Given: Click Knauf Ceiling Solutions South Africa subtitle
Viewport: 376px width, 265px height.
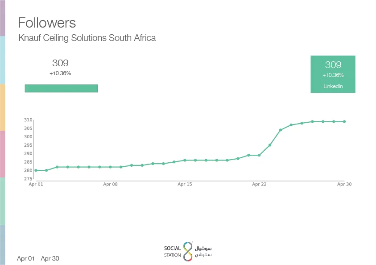Looking at the screenshot, I should click(87, 38).
